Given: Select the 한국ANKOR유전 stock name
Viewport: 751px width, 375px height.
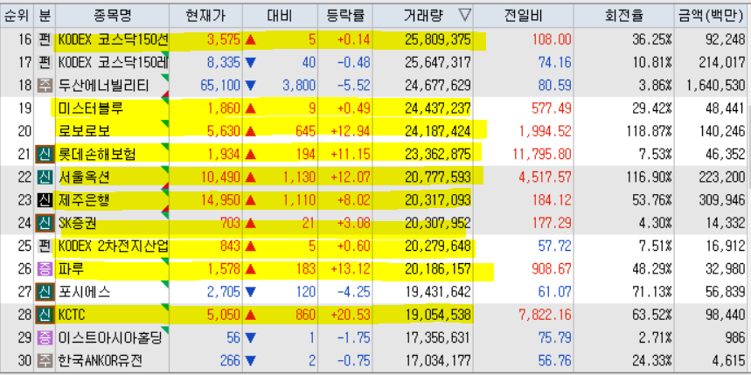Looking at the screenshot, I should tap(100, 361).
